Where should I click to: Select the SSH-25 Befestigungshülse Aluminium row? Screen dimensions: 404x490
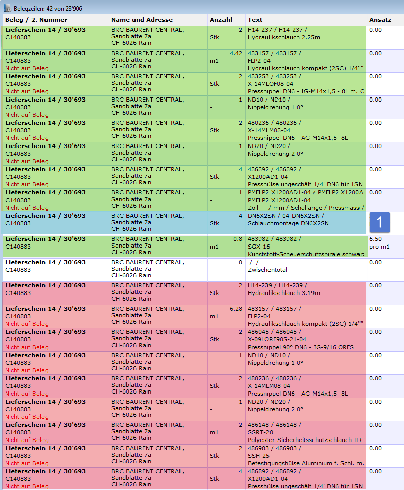coord(305,456)
